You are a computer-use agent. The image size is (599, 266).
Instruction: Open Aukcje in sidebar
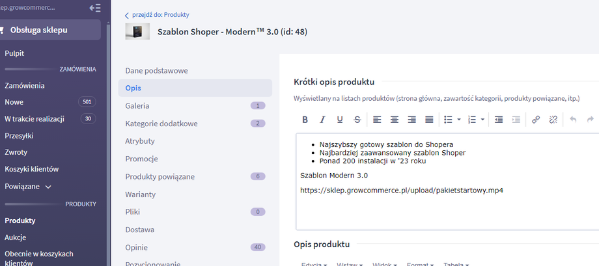pyautogui.click(x=15, y=237)
